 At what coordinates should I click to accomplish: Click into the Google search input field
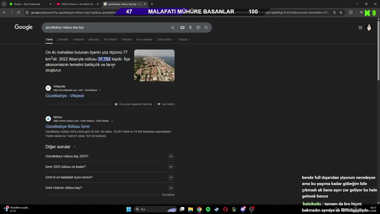pos(107,27)
